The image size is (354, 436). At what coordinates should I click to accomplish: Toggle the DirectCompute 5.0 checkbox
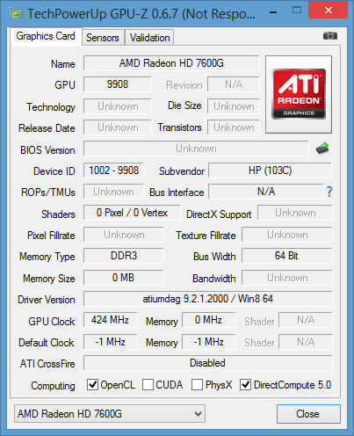[x=245, y=384]
